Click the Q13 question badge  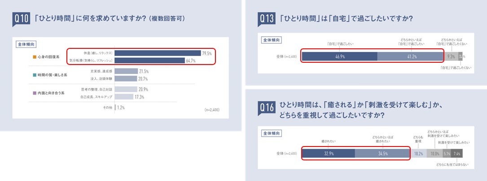[266, 19]
